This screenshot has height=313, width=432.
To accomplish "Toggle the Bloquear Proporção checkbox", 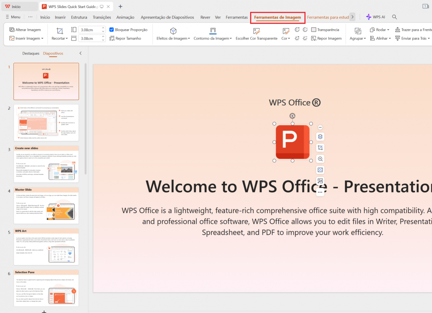I will tap(112, 30).
